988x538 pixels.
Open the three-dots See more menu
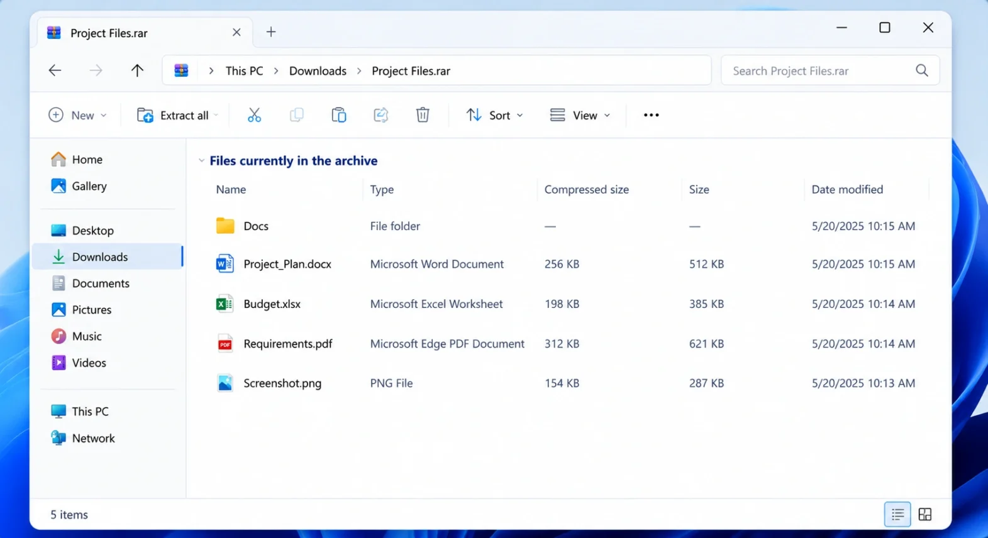click(x=651, y=115)
